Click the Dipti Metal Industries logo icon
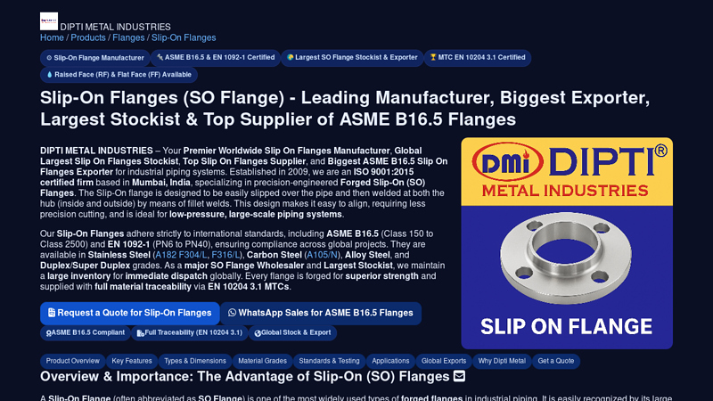Image resolution: width=713 pixels, height=401 pixels. [x=49, y=20]
